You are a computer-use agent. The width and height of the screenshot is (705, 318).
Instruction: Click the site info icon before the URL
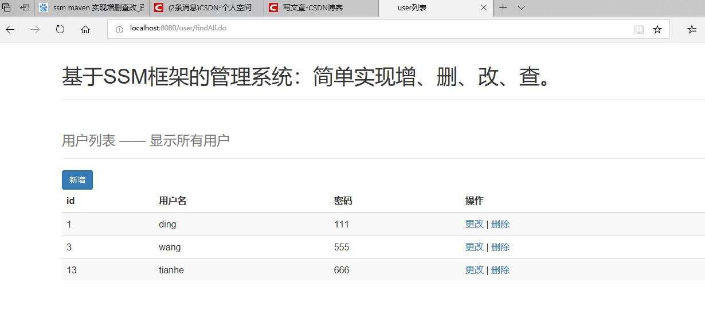click(x=119, y=29)
